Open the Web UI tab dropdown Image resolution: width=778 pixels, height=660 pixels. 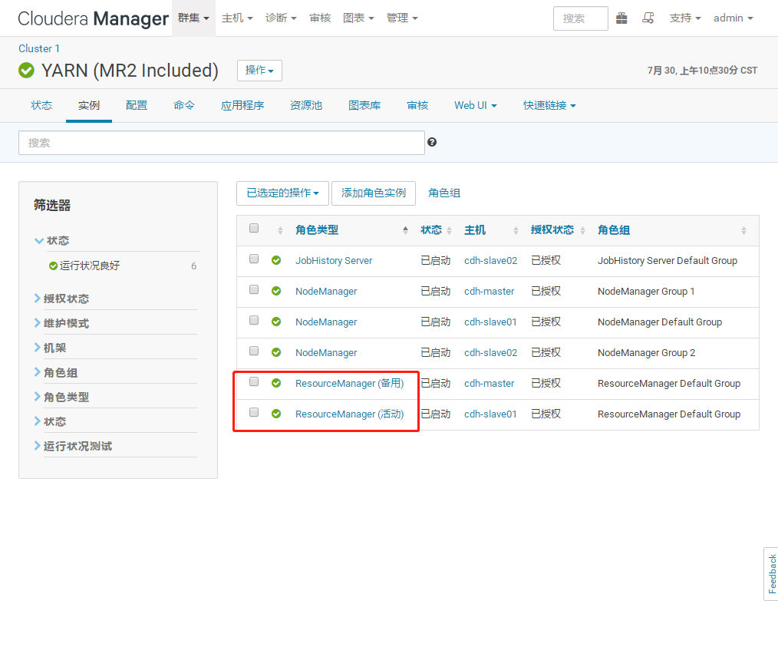click(x=476, y=106)
